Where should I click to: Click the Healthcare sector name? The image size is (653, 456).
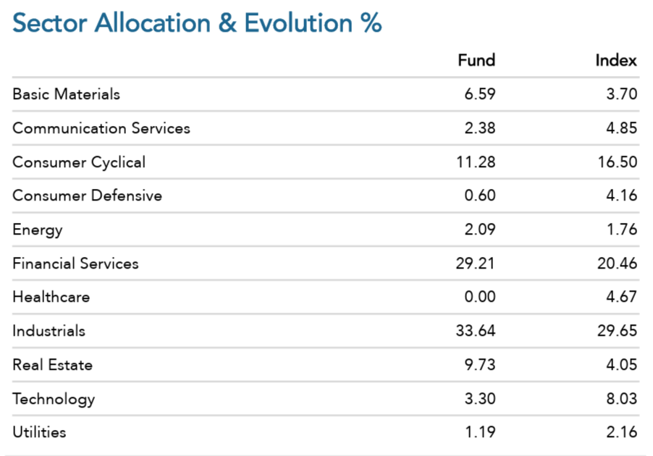tap(51, 297)
